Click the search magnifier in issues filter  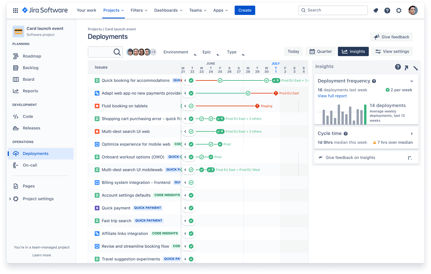pyautogui.click(x=117, y=52)
